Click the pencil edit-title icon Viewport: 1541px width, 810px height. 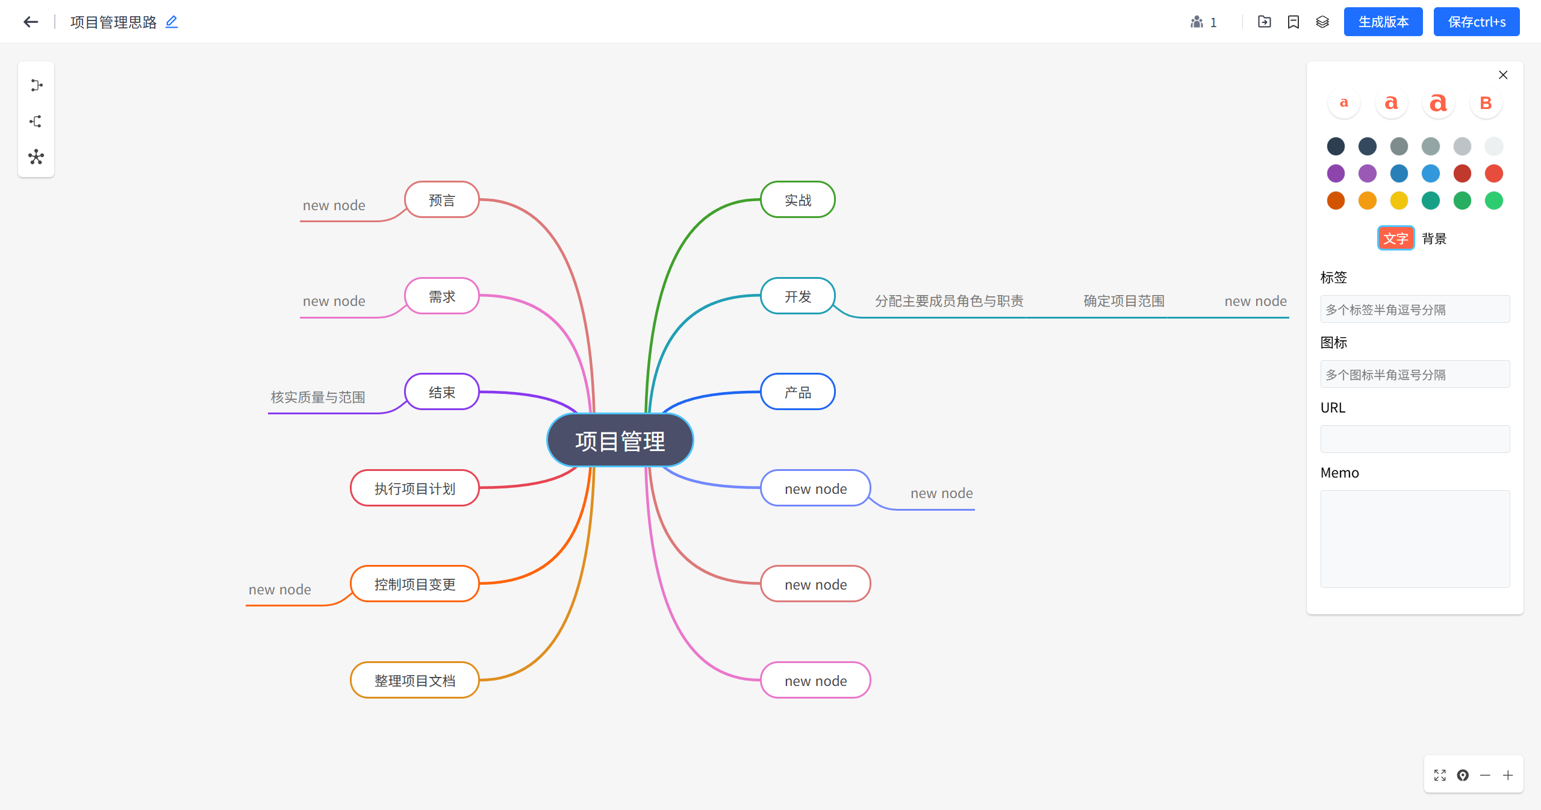pos(172,22)
